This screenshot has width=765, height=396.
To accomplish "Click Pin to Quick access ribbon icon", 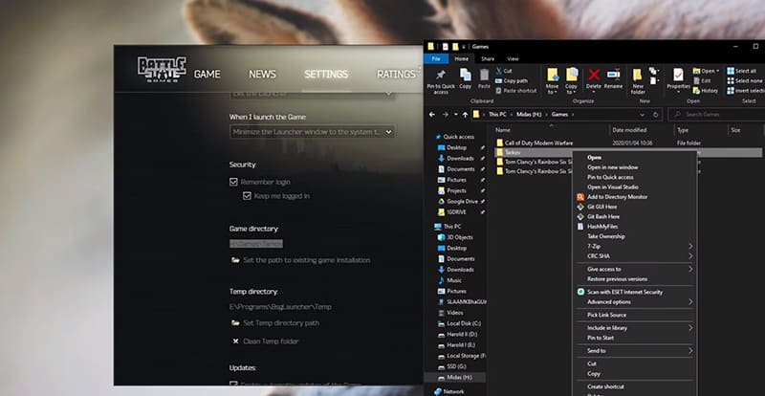I will (440, 75).
